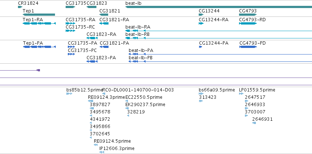
Task: Select the CG4793-PD protein bar
Action: (248, 47)
